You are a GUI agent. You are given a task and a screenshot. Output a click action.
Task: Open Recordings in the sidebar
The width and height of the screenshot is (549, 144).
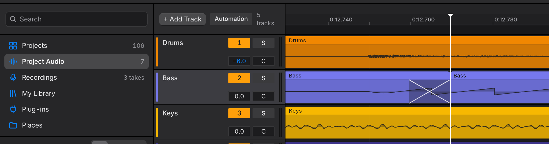[77, 77]
